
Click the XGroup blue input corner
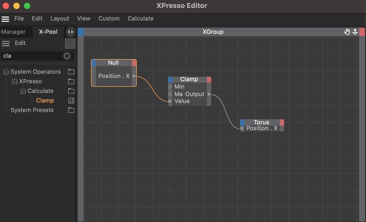tap(81, 32)
